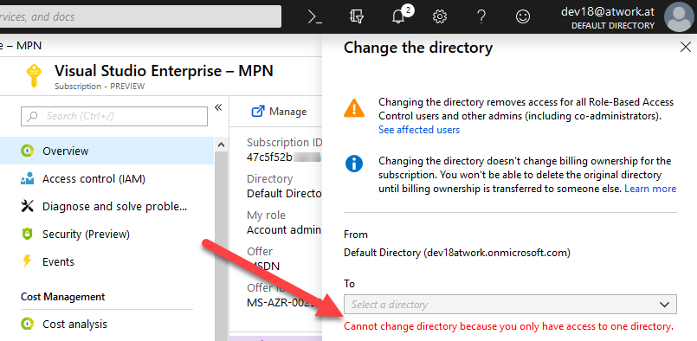The width and height of the screenshot is (697, 341).
Task: Collapse the left menu with the double chevron
Action: click(218, 107)
